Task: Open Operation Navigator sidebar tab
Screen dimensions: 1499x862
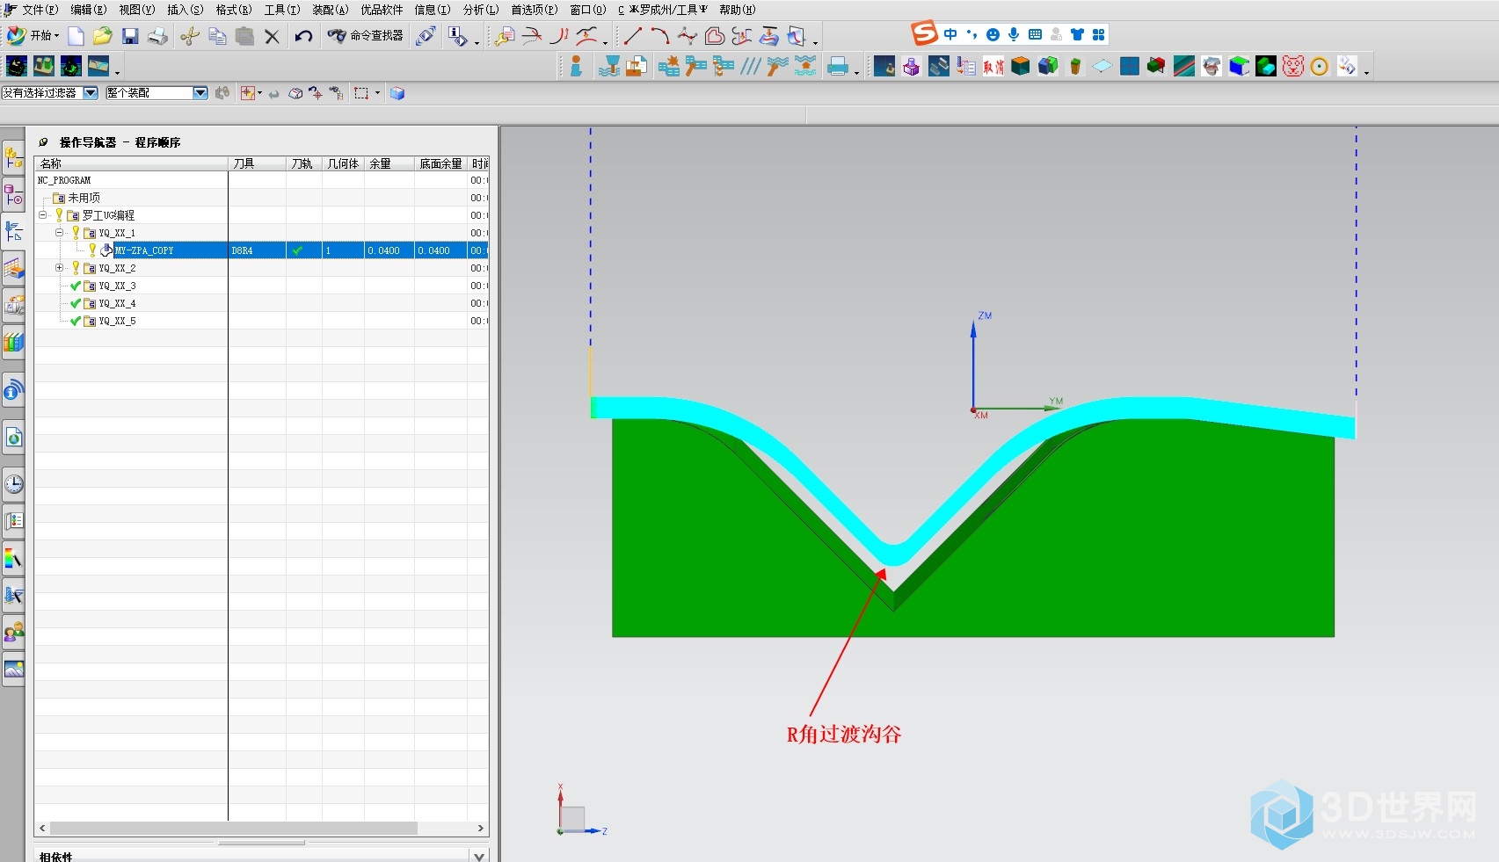Action: pos(13,232)
